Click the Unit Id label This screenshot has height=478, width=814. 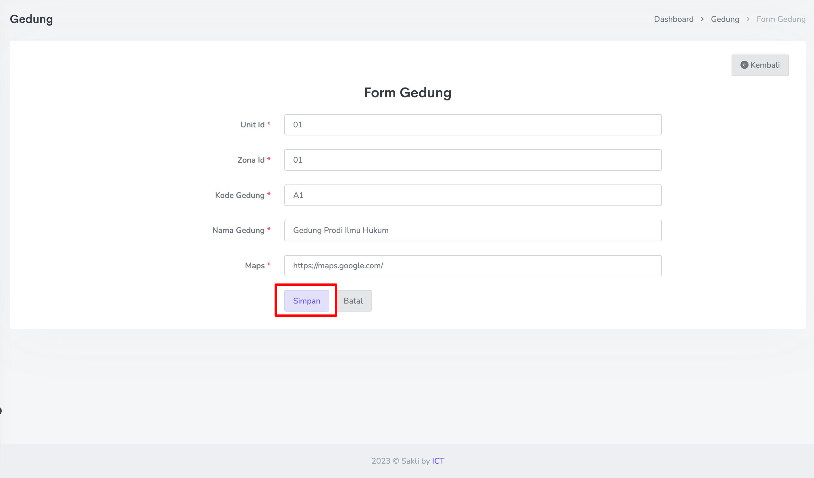tap(252, 125)
